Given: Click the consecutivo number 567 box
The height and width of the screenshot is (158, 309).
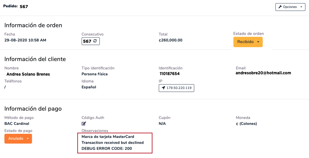Looking at the screenshot, I should (87, 41).
